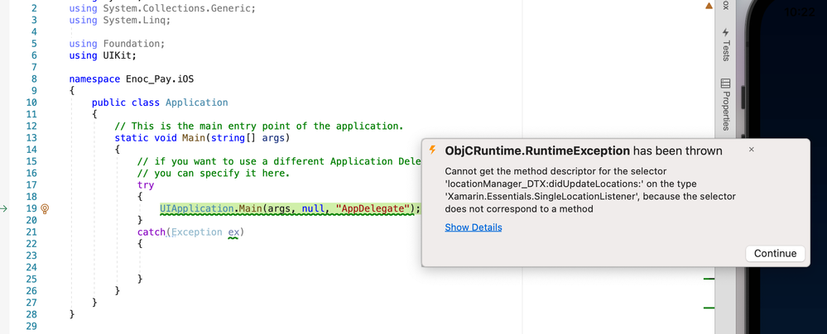Click the upper green marker on scrollbar strip
Image resolution: width=827 pixels, height=334 pixels.
coord(709,279)
